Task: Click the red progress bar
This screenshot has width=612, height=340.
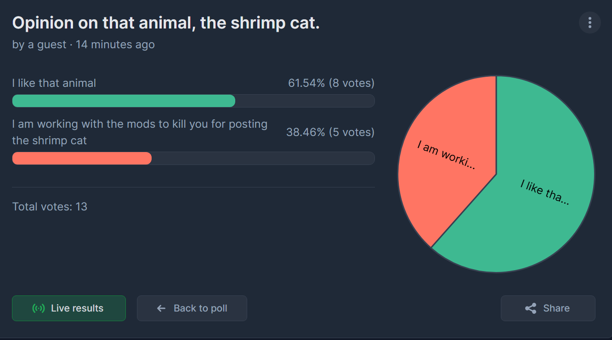Action: click(x=82, y=158)
